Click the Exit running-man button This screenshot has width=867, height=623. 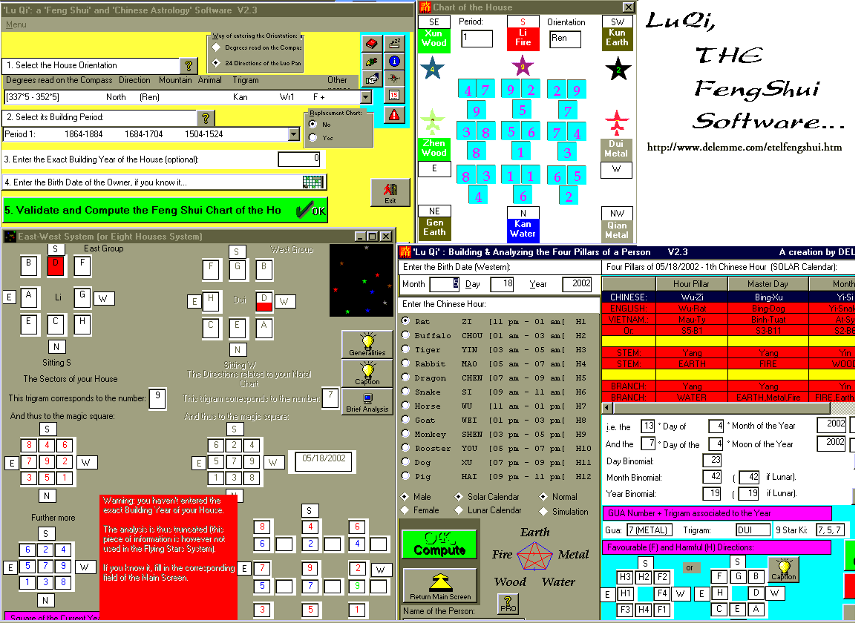[x=390, y=193]
